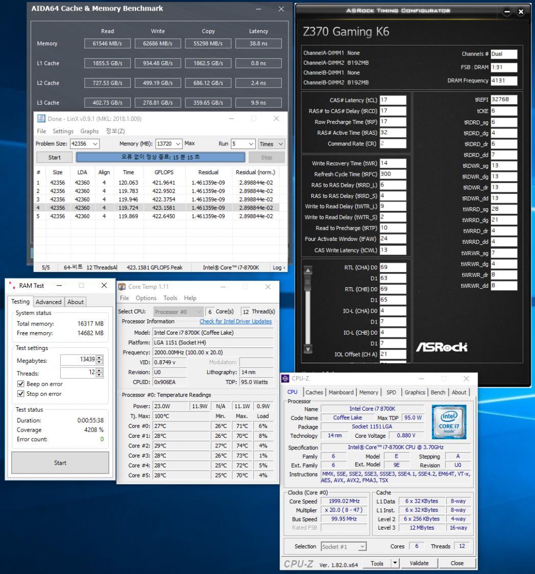The image size is (535, 574).
Task: Open 정보(Z) menu in LinX
Action: tap(115, 131)
